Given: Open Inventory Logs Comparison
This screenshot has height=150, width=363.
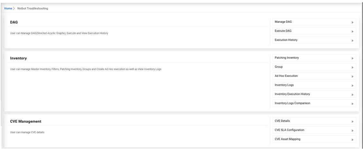Looking at the screenshot, I should 292,103.
